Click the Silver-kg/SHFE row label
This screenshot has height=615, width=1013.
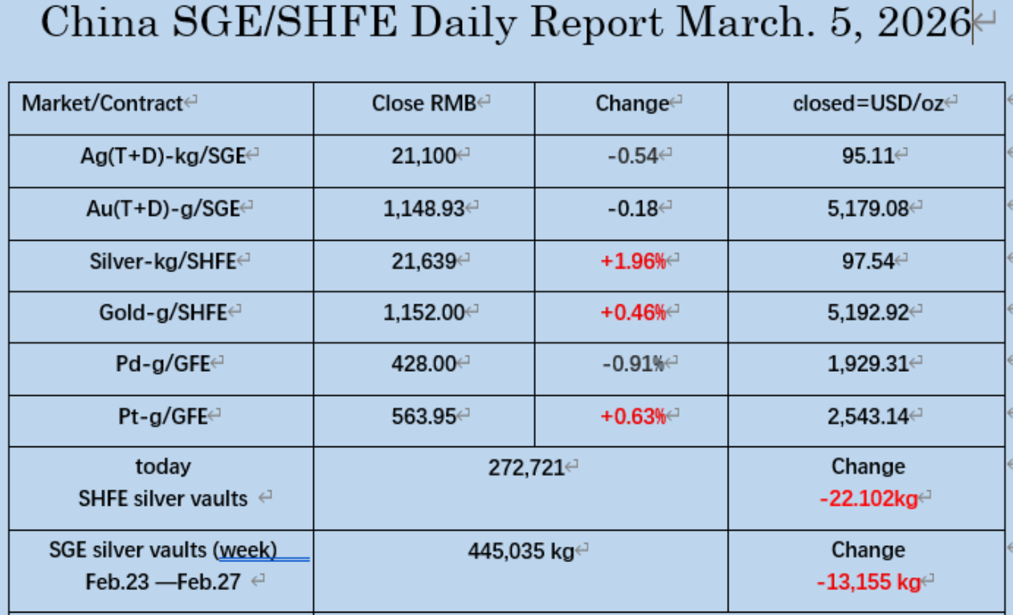(163, 260)
